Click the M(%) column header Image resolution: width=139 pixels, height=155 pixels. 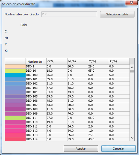[x=78, y=61]
